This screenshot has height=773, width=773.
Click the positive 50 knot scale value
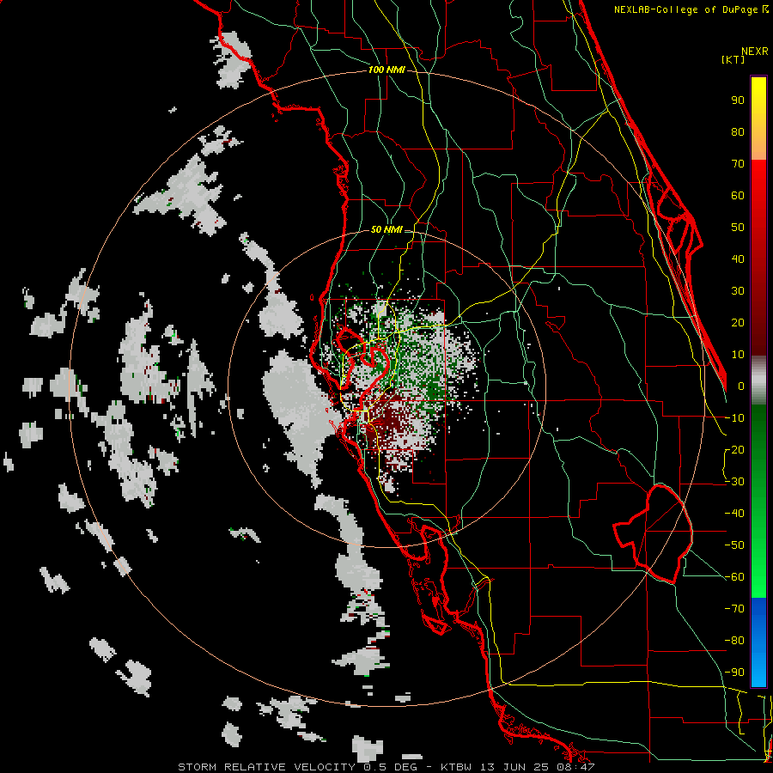click(x=738, y=228)
